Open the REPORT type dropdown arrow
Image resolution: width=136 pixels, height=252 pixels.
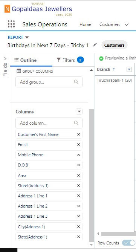27,37
